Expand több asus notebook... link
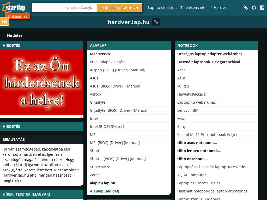The height and width of the screenshot is (200, 267). pyautogui.click(x=197, y=143)
